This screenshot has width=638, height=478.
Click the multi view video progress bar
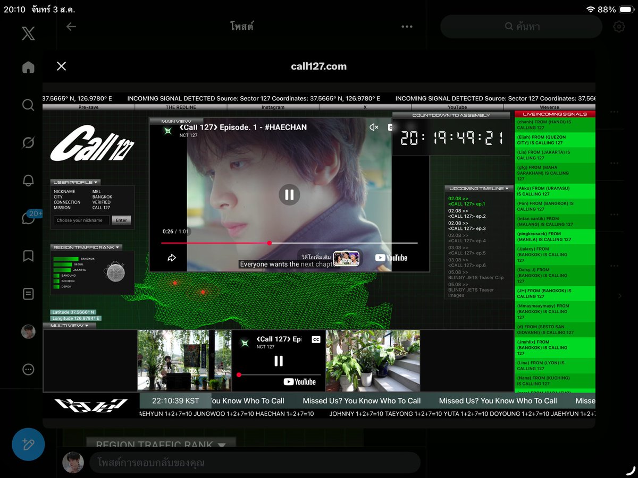pos(279,374)
